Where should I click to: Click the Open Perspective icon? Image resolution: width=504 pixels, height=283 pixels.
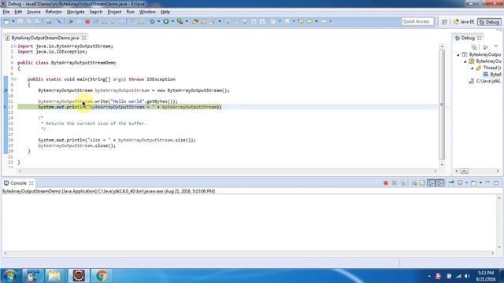click(x=444, y=22)
